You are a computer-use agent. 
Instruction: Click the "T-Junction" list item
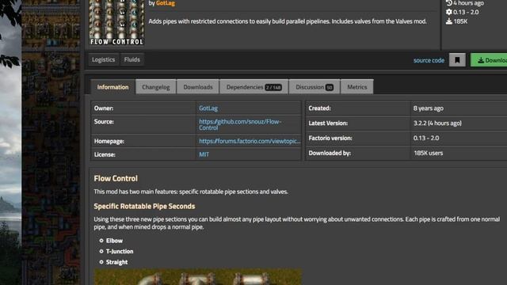click(120, 252)
